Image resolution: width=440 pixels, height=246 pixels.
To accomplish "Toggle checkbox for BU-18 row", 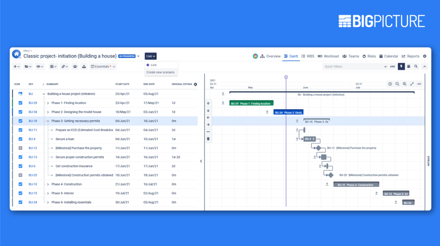I will point(20,121).
